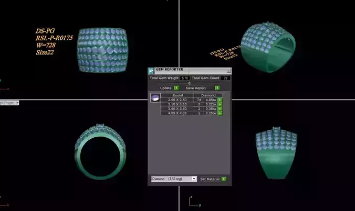Collapse the small round expander below totals

pos(190,83)
